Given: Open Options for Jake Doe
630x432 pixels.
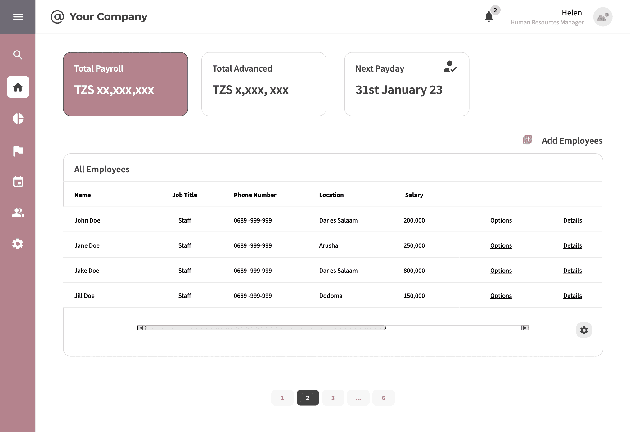Looking at the screenshot, I should 501,270.
